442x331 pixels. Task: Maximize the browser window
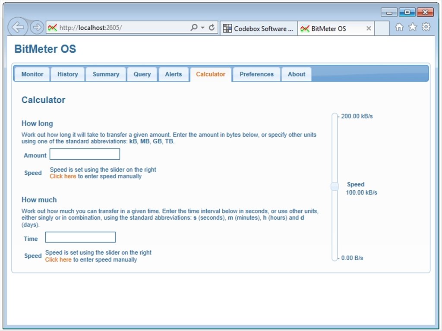point(407,13)
